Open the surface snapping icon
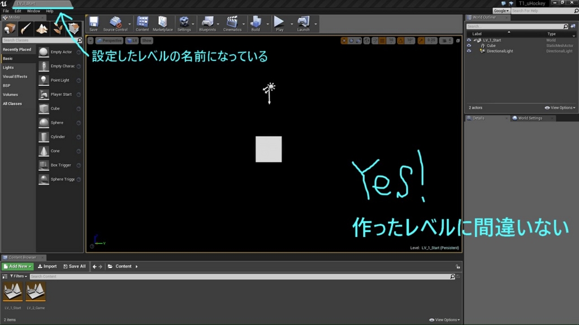Viewport: 579px width, 325px height. point(375,41)
